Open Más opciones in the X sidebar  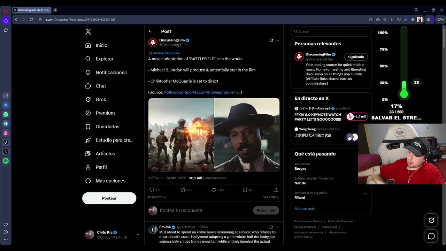tap(105, 181)
